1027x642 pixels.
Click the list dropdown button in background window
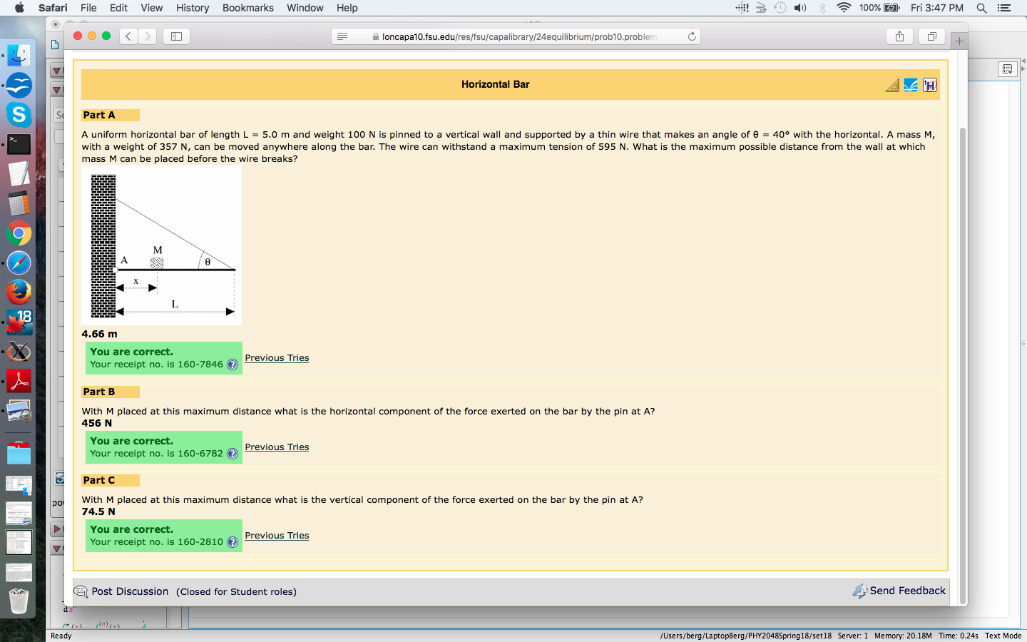[1007, 69]
